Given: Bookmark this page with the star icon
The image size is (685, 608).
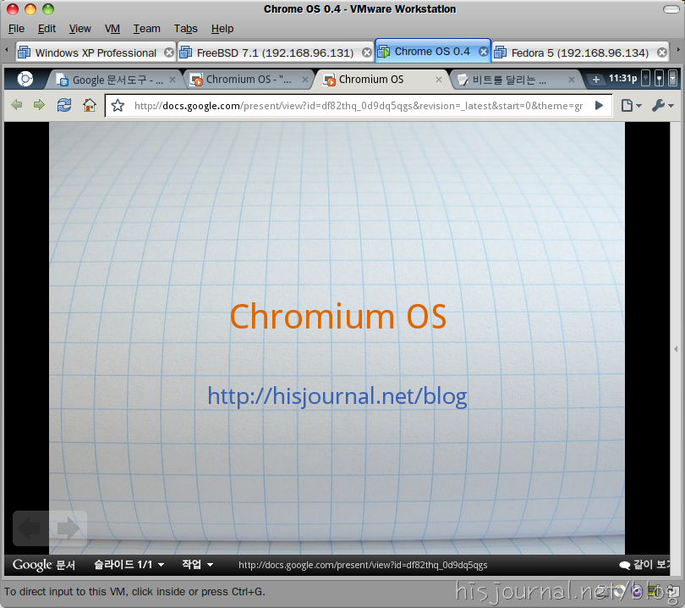Looking at the screenshot, I should click(x=118, y=105).
